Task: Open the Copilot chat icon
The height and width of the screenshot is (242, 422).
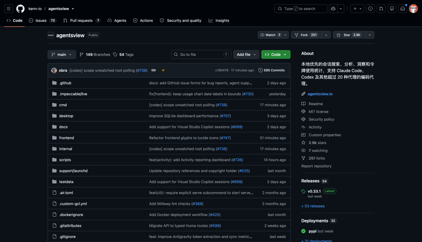Action: click(x=333, y=9)
